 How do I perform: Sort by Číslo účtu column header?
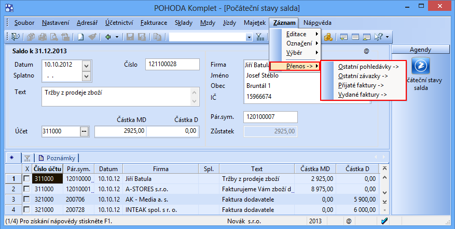pos(47,169)
